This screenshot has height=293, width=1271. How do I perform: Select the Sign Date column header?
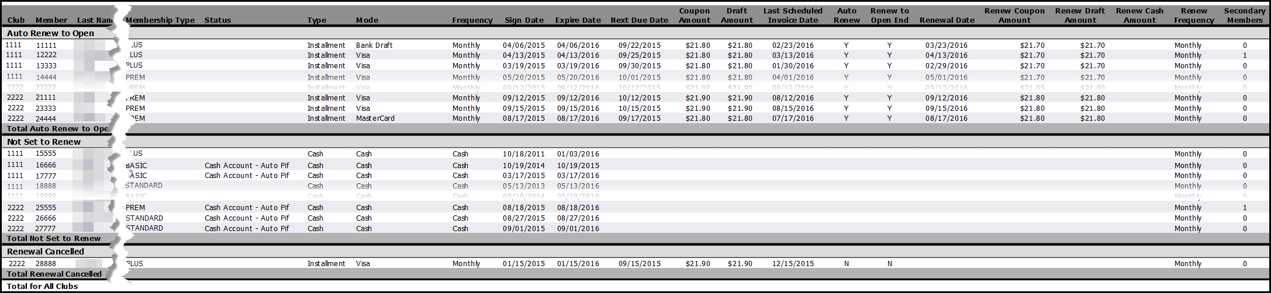(524, 20)
